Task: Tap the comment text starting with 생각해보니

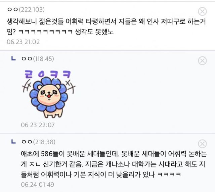Action: tap(106, 27)
